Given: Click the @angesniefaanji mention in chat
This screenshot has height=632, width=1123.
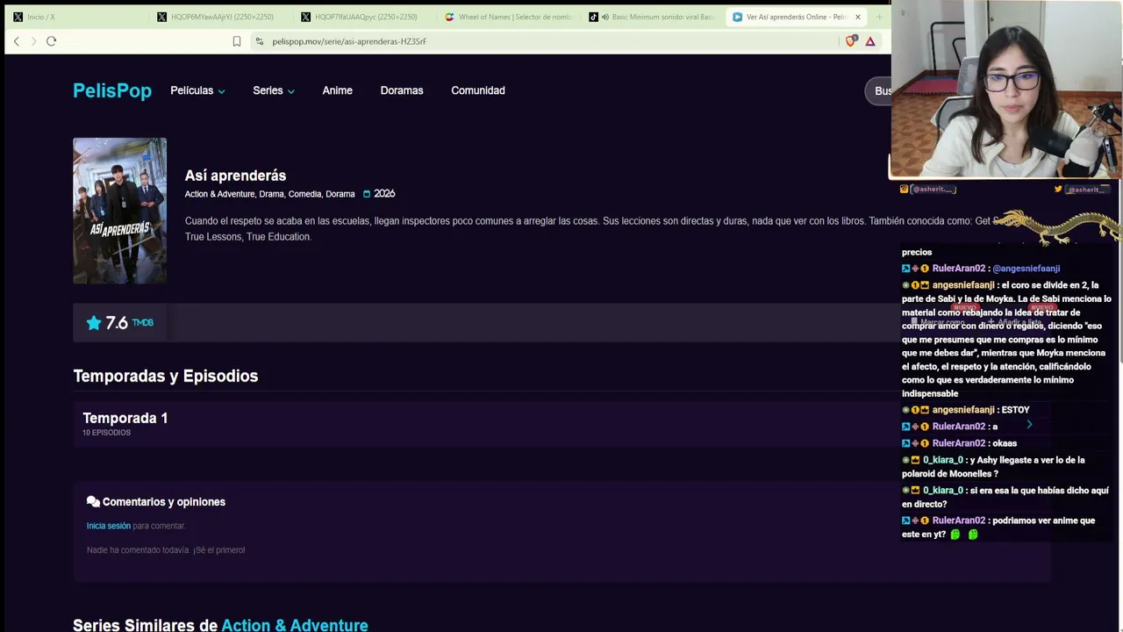Looking at the screenshot, I should (x=1026, y=269).
